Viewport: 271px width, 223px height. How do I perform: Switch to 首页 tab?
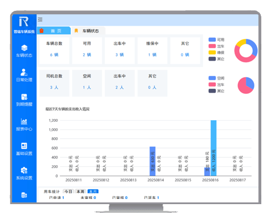click(x=54, y=31)
